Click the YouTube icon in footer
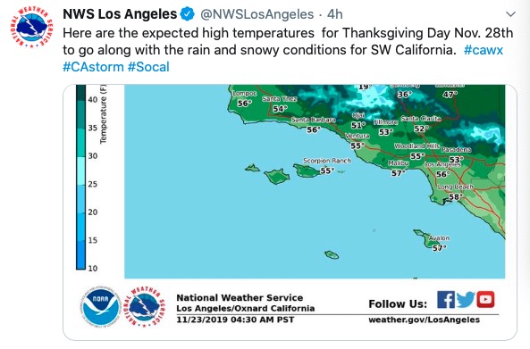 click(485, 299)
